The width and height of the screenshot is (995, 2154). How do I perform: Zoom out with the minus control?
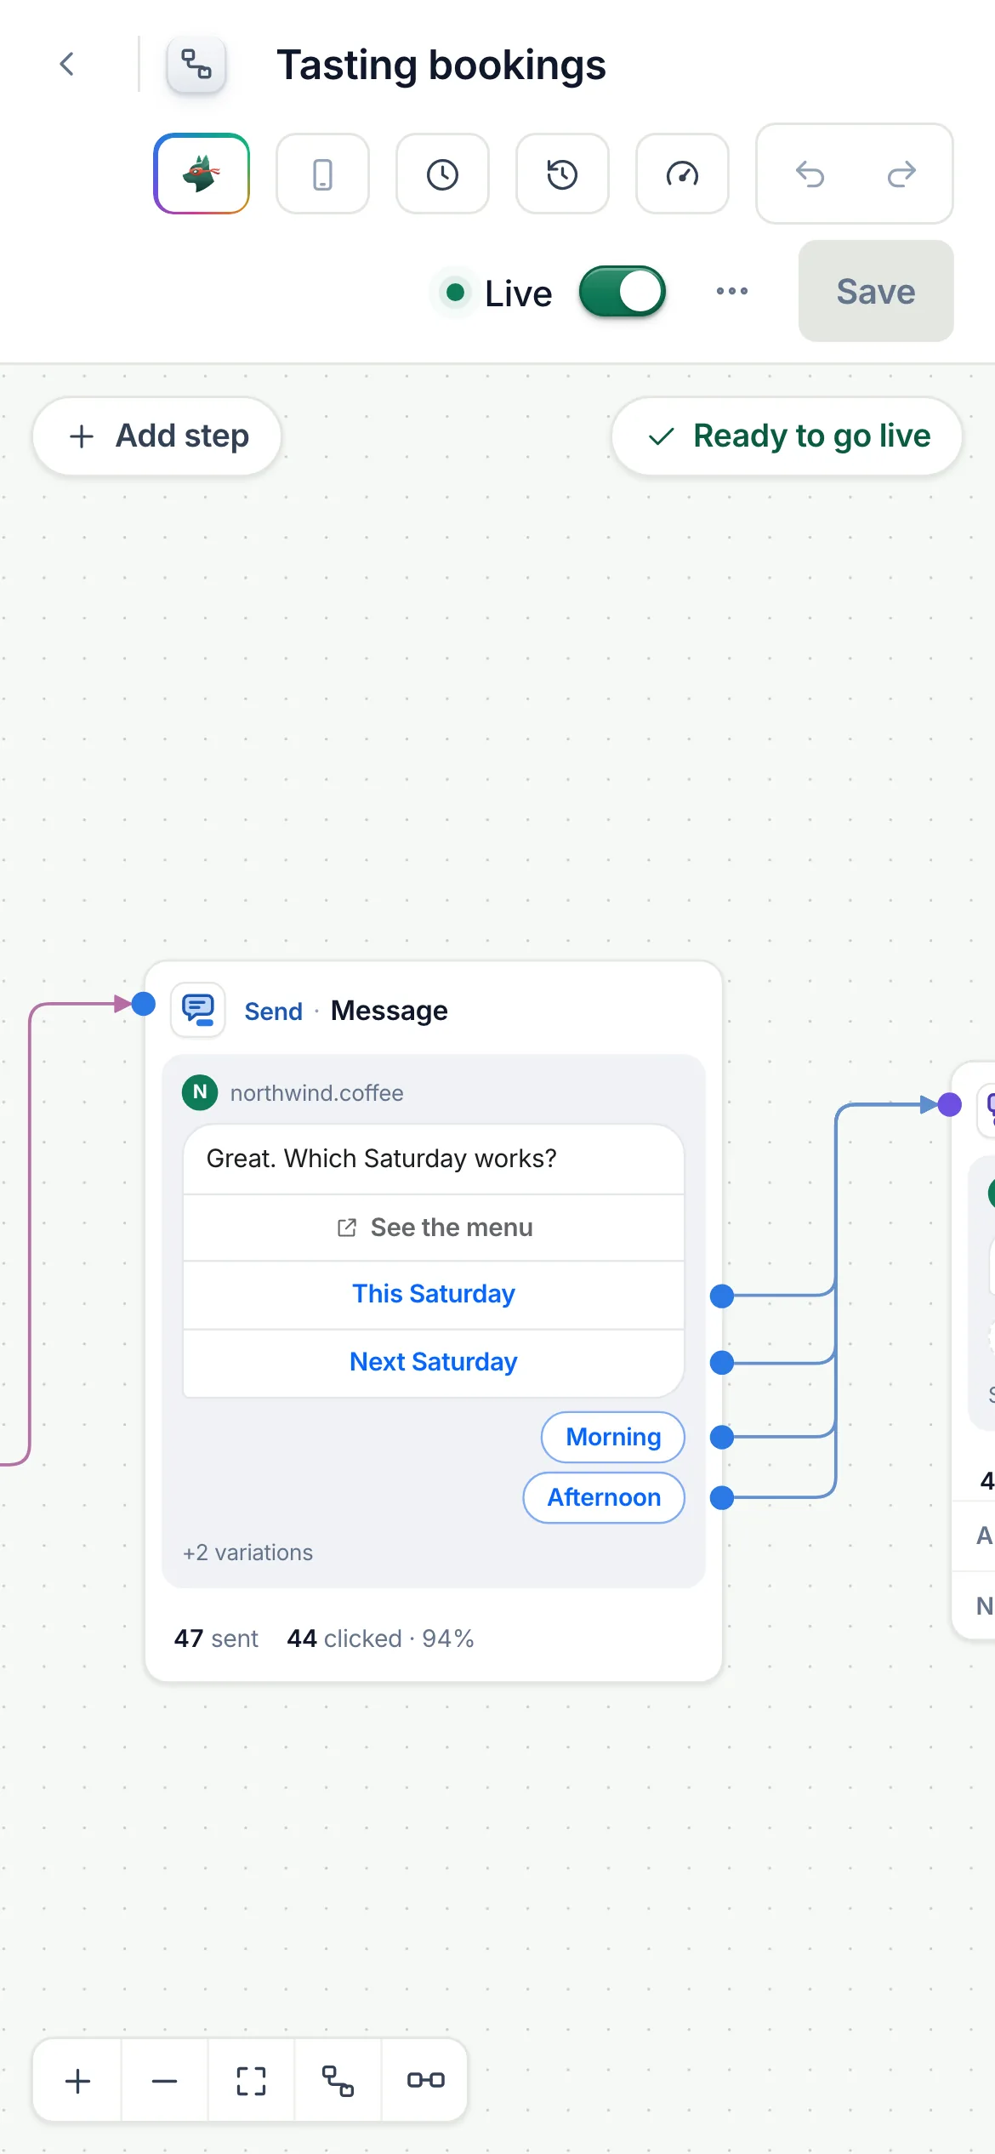[x=164, y=2081]
